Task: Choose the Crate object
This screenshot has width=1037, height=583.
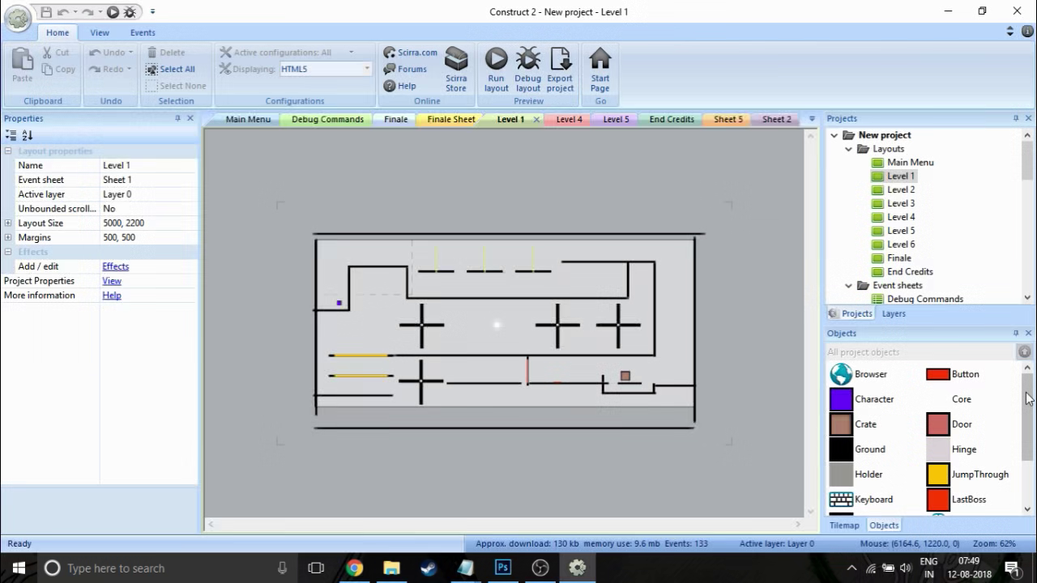Action: (x=841, y=424)
